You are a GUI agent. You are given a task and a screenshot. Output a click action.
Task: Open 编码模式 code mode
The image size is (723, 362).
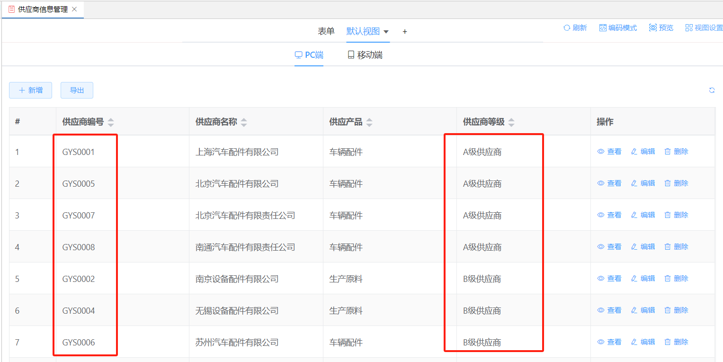618,28
